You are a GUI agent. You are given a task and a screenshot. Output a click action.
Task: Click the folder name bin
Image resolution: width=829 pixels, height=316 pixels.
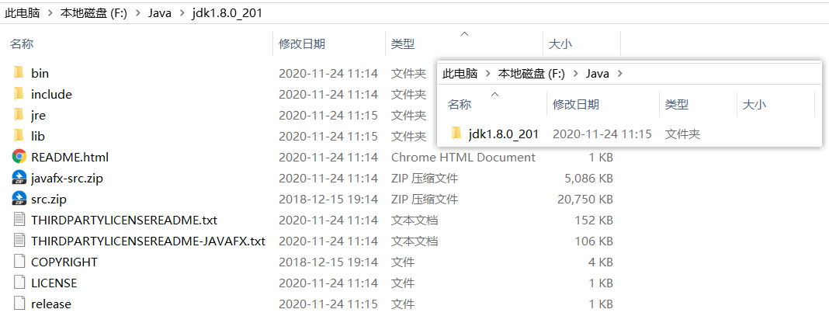click(x=40, y=73)
